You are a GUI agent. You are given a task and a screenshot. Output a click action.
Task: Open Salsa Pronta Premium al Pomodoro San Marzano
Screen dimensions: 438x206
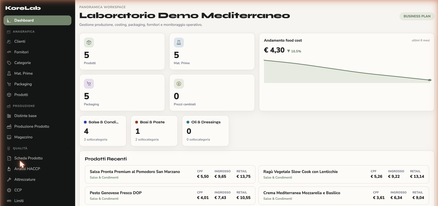pyautogui.click(x=170, y=174)
